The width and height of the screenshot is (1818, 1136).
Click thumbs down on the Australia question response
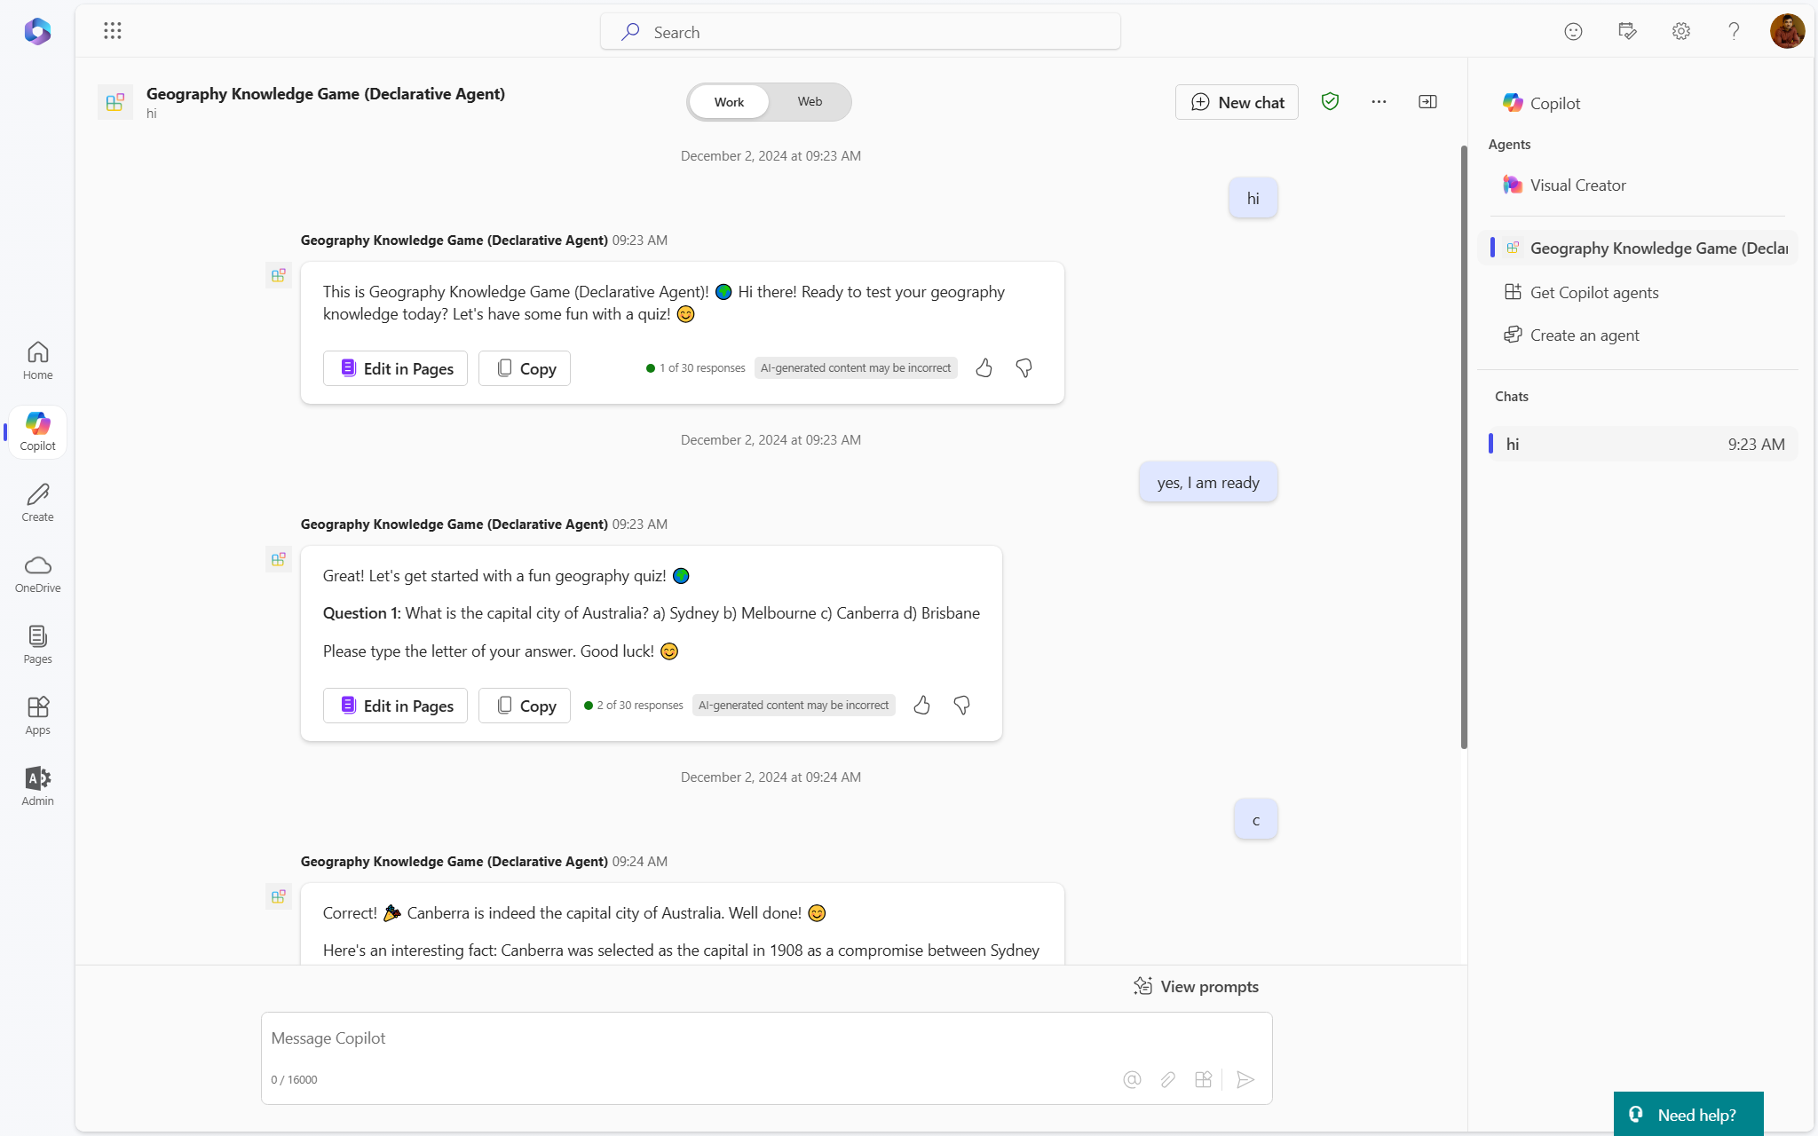coord(961,706)
